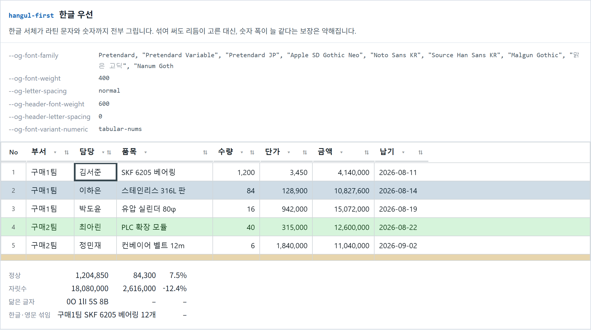Click amount cell 15,072,000
Image resolution: width=591 pixels, height=330 pixels.
tap(343, 209)
